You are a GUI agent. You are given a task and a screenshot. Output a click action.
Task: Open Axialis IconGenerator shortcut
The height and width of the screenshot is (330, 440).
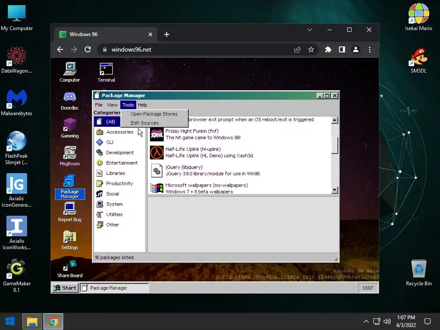17,190
